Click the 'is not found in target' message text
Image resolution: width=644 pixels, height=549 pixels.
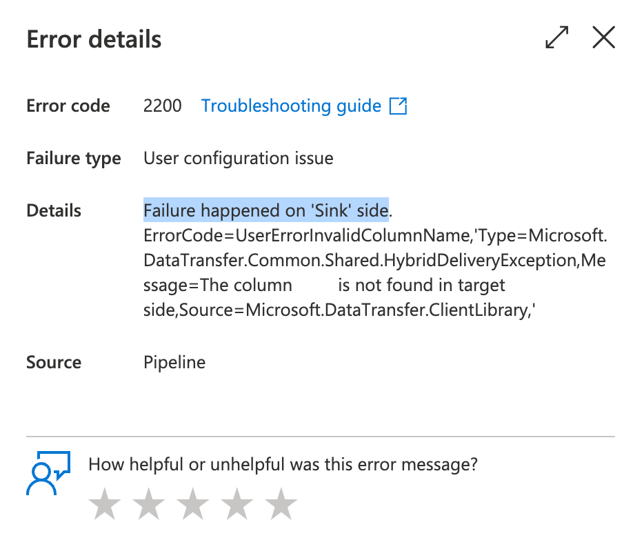421,286
